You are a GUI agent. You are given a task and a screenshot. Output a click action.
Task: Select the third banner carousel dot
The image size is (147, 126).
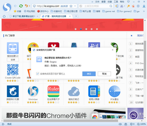coord(86,29)
